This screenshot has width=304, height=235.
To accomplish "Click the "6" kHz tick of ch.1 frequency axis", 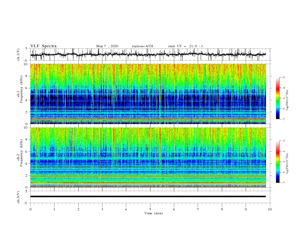I will tap(26, 88).
